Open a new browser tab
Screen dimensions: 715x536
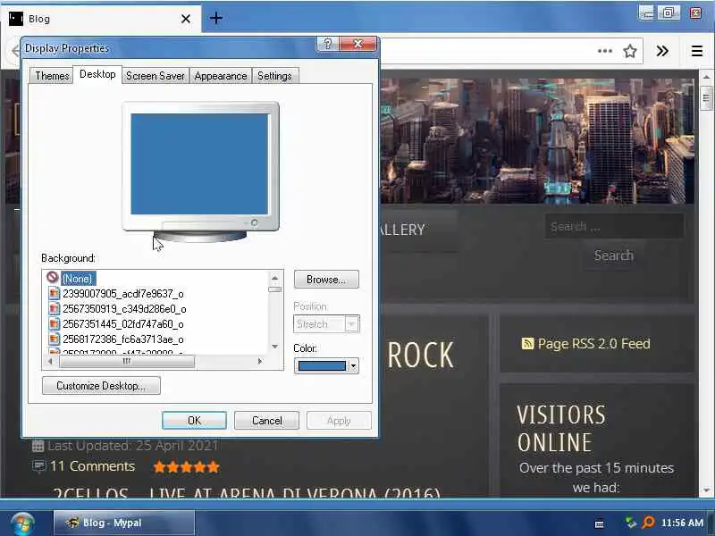(216, 18)
